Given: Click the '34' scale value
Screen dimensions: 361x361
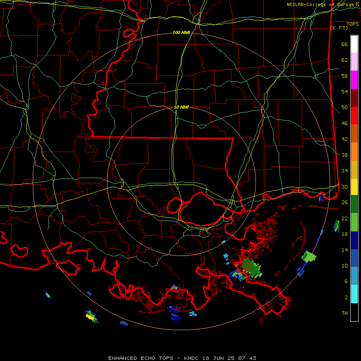Looking at the screenshot, I should [345, 171].
